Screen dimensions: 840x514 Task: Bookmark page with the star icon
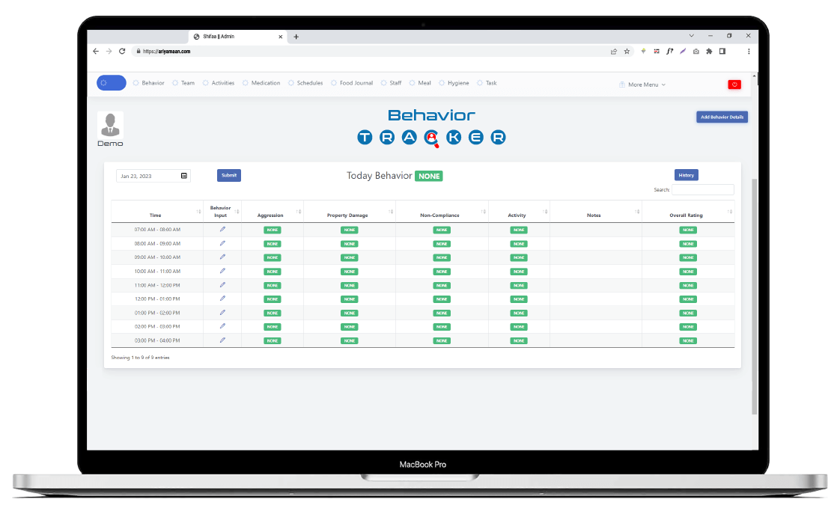click(627, 52)
